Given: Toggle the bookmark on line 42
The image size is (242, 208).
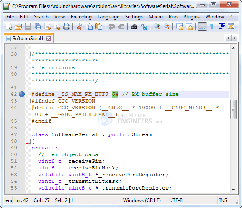Looking at the screenshot, I should [x=22, y=94].
